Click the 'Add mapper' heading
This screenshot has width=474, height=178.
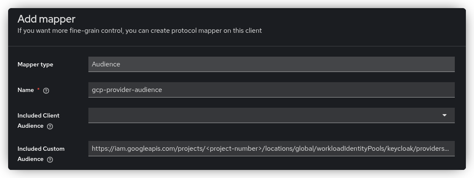(47, 19)
